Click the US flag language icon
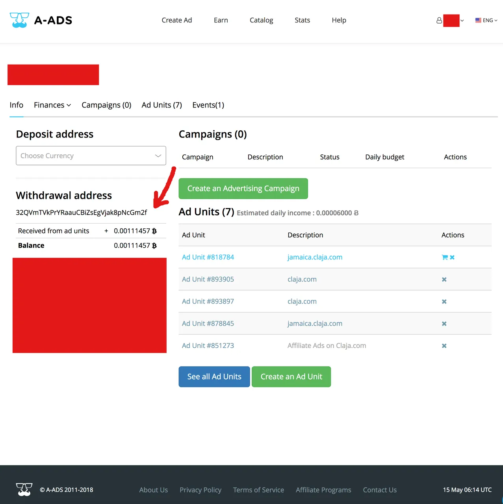The width and height of the screenshot is (503, 504). pos(478,20)
